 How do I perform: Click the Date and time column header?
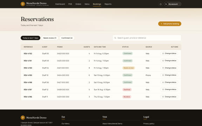[x=100, y=47]
